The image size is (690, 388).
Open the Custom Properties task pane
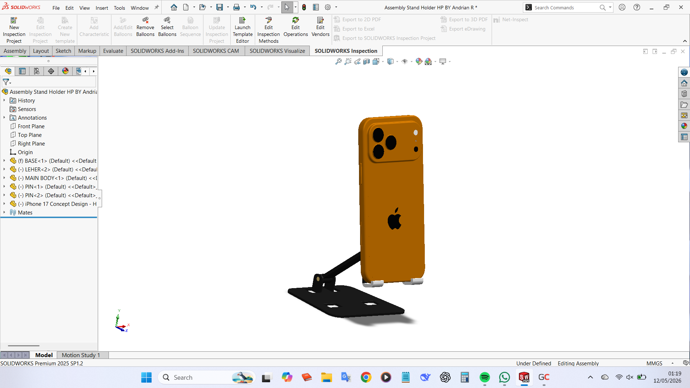684,137
